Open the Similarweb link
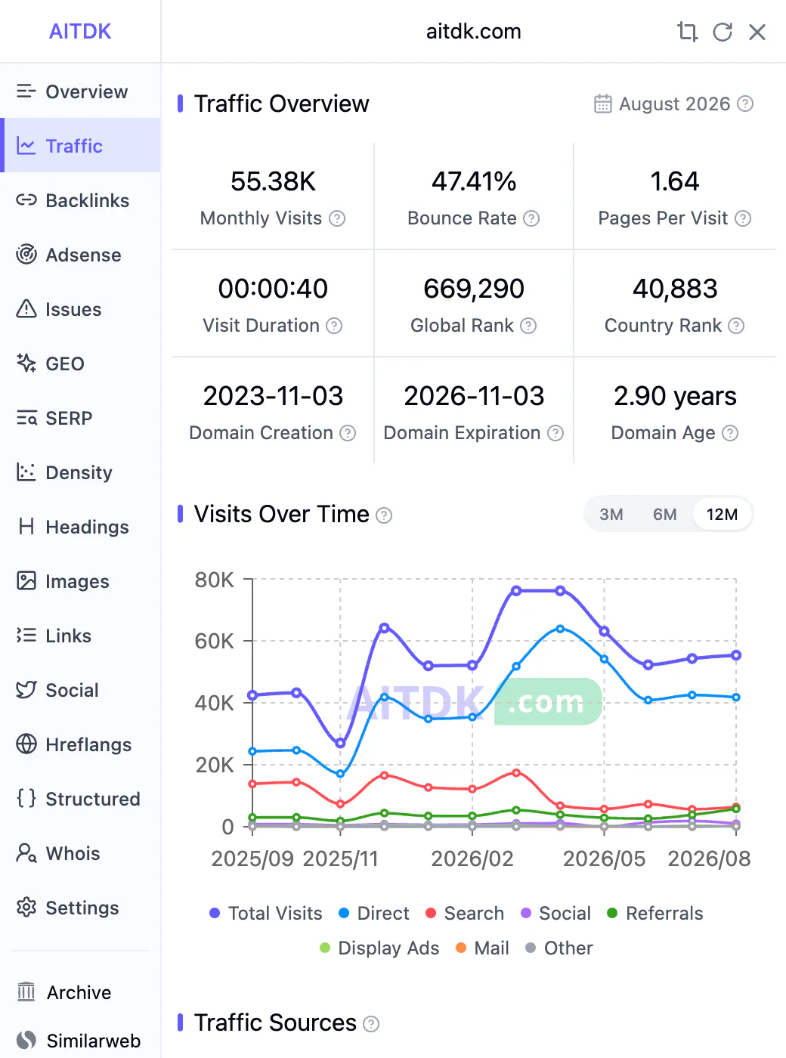This screenshot has height=1058, width=786. point(80,1041)
